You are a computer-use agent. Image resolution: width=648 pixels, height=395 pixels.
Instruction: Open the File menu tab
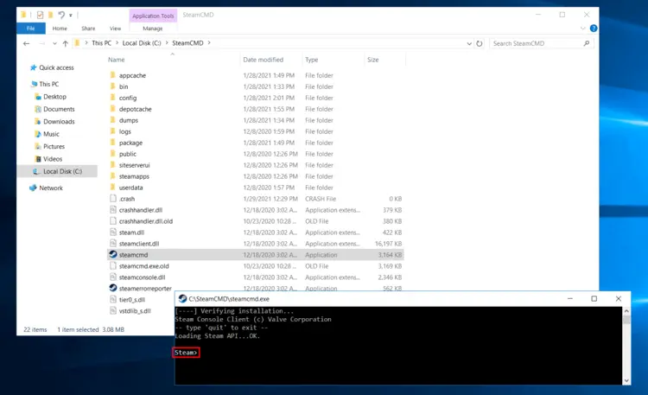[x=30, y=29]
